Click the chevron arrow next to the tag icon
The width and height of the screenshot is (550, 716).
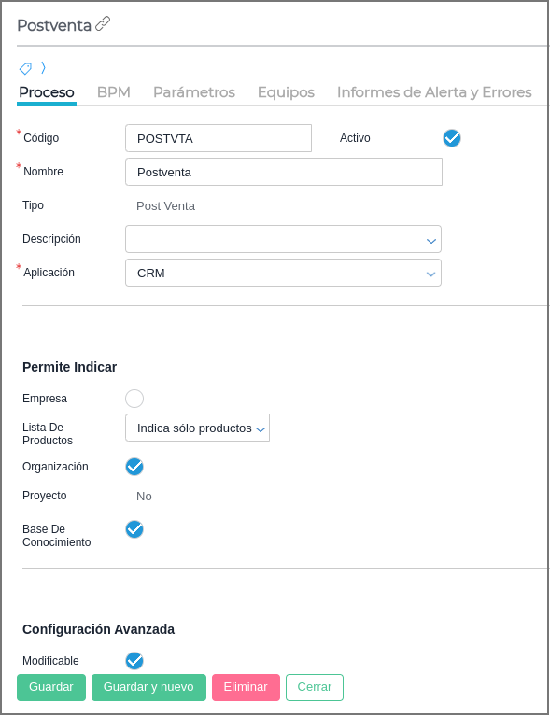pyautogui.click(x=43, y=68)
